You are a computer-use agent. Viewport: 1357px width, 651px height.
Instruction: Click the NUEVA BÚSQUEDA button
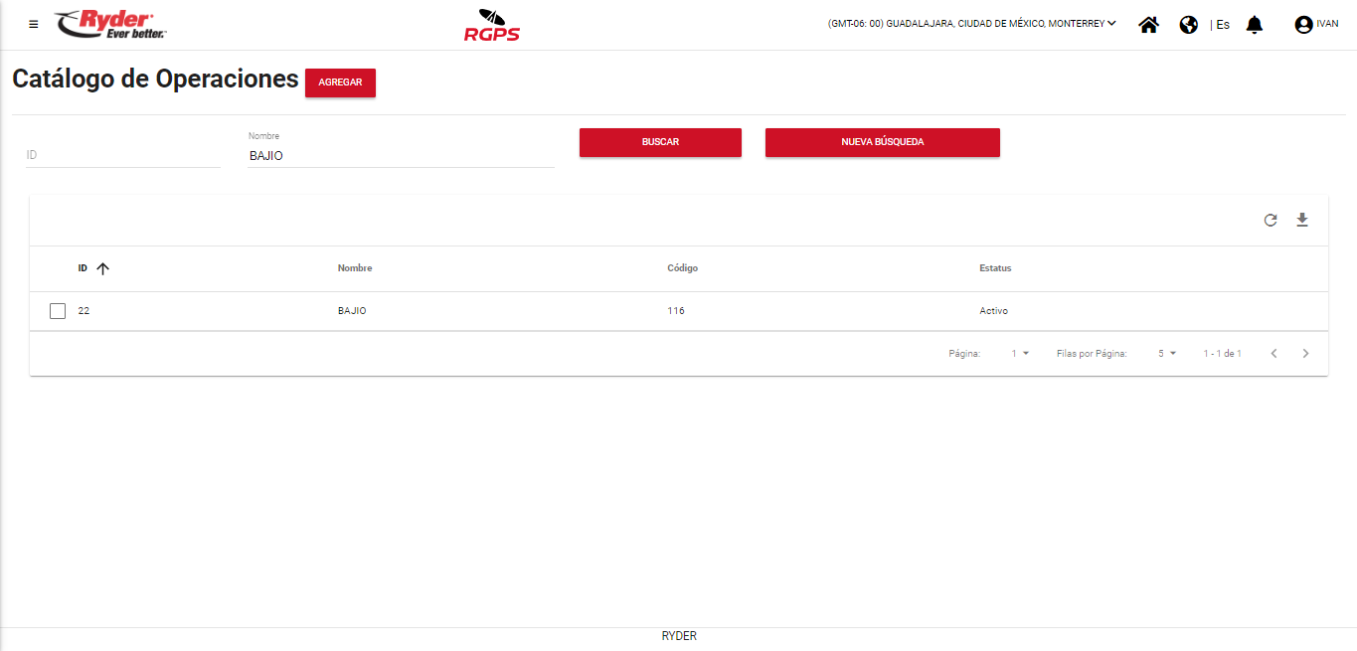[x=882, y=142]
